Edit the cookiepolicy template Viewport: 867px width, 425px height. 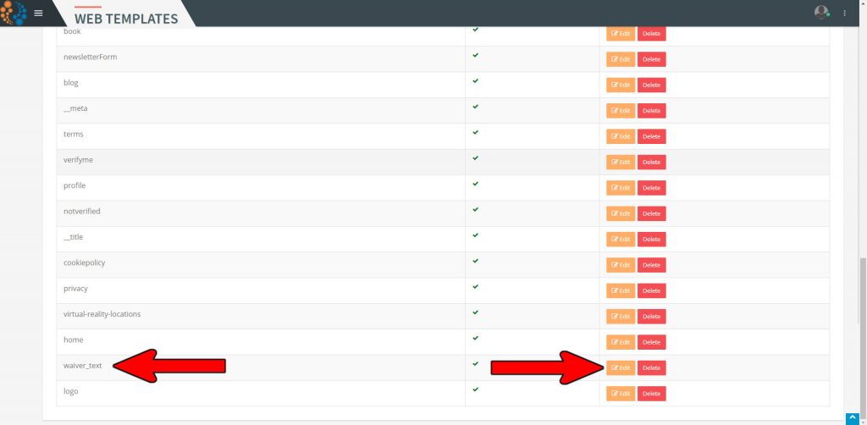click(x=621, y=265)
